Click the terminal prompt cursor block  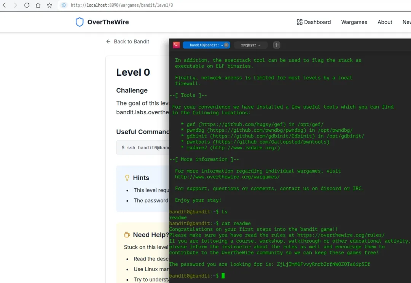point(223,276)
